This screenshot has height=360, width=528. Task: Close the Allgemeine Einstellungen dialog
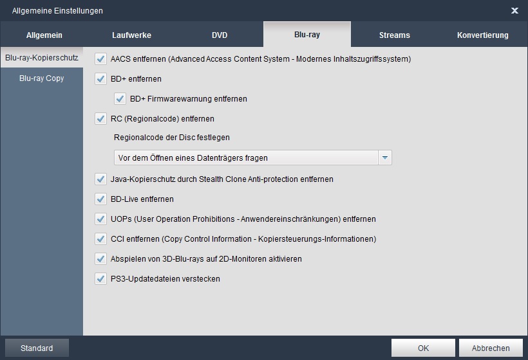coord(514,10)
